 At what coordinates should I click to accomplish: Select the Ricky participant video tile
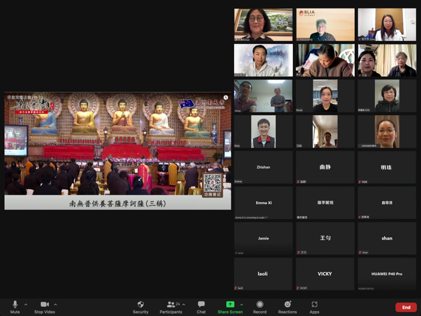263,132
